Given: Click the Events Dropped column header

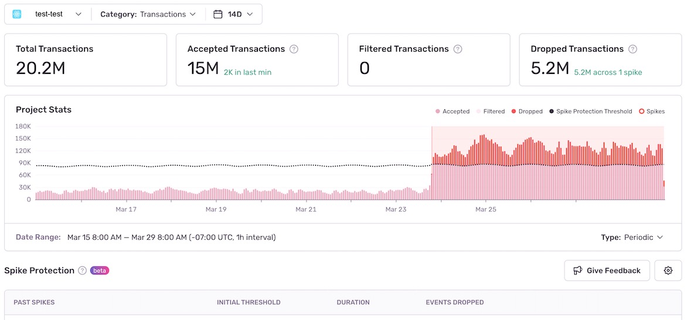Looking at the screenshot, I should pyautogui.click(x=455, y=302).
